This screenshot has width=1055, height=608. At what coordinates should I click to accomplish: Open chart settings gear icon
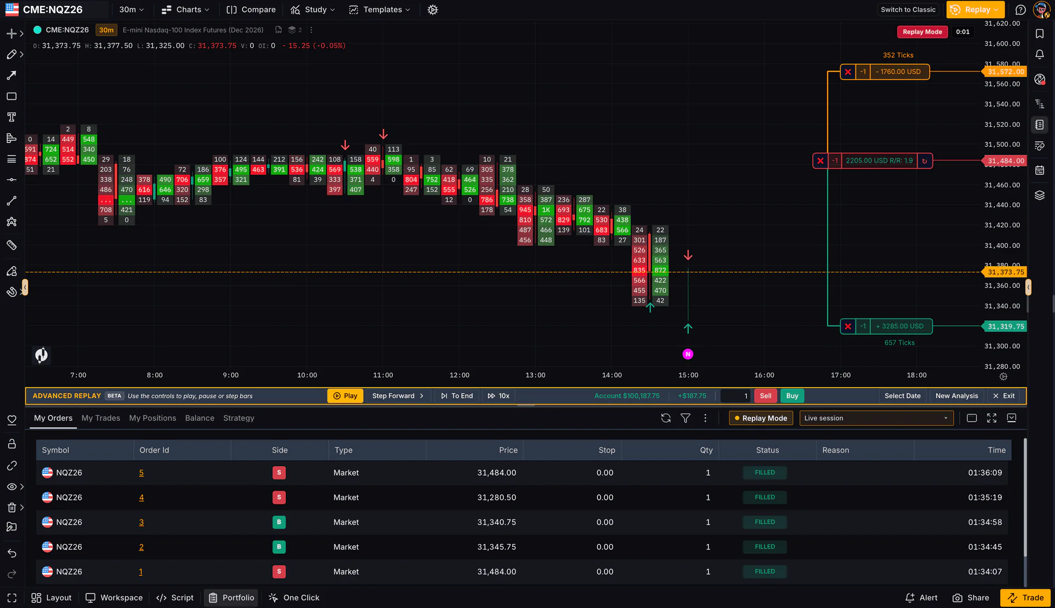point(432,10)
